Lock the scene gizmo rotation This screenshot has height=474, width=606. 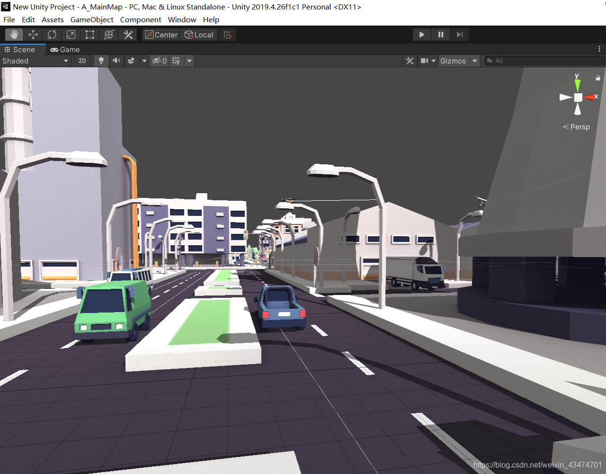coord(598,78)
